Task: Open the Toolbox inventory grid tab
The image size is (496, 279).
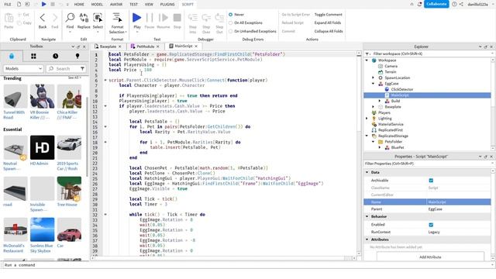Action: [33, 57]
